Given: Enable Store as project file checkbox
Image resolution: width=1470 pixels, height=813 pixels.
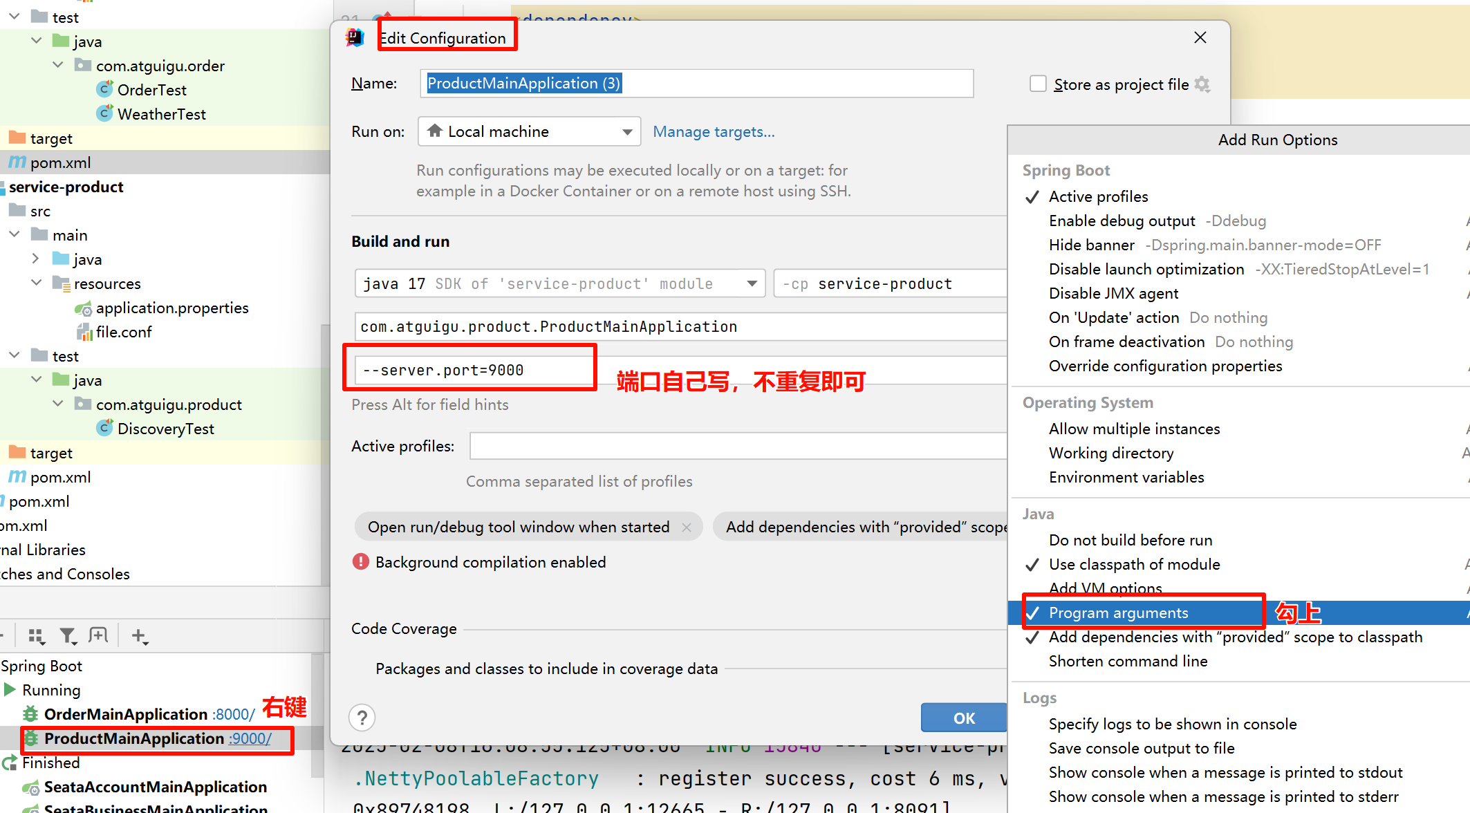Looking at the screenshot, I should [x=1038, y=84].
